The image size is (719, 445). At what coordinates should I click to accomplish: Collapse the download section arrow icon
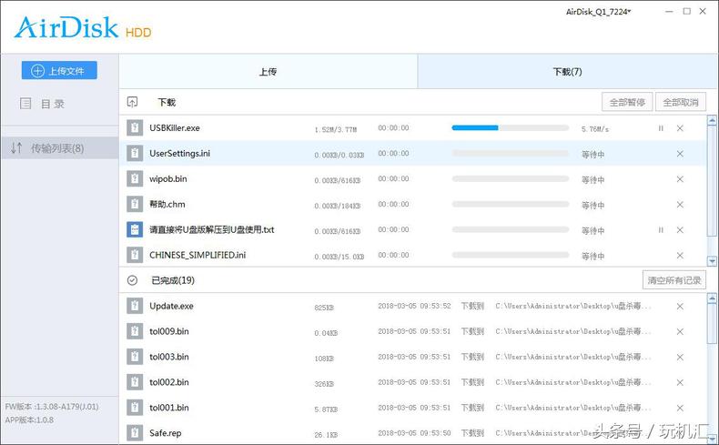point(133,102)
